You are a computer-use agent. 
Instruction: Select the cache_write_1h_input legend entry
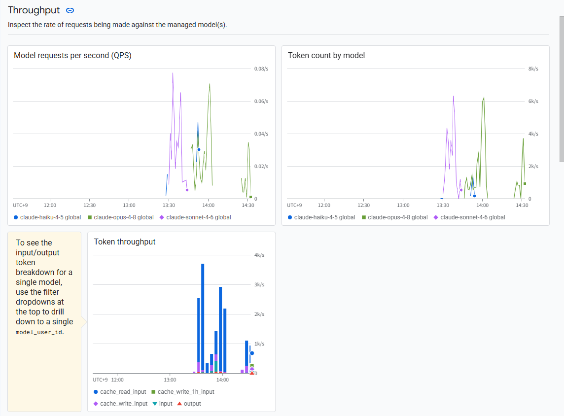tap(183, 391)
